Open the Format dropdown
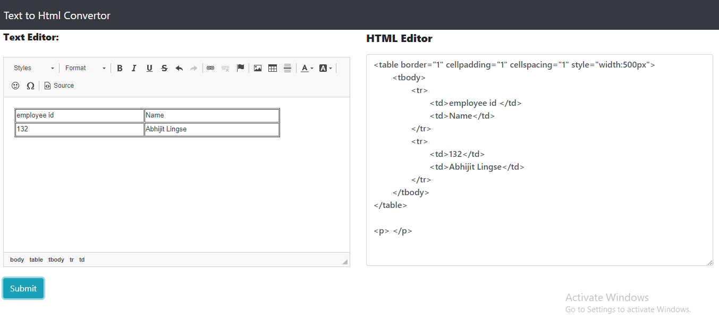 (85, 68)
